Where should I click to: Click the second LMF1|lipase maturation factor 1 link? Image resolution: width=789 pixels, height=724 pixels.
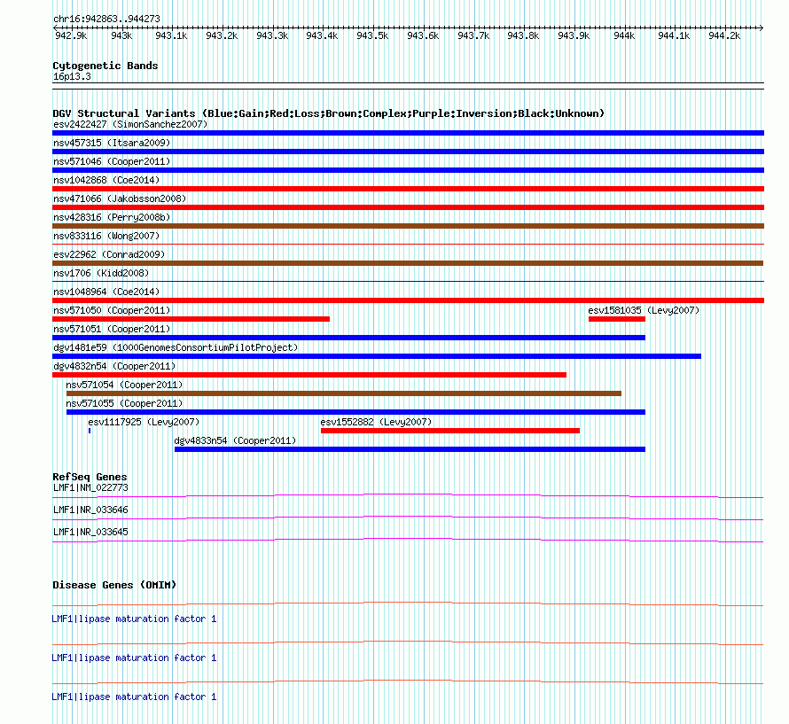[135, 658]
